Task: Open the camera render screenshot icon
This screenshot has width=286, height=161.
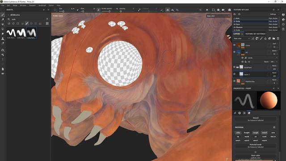Action: tap(229, 10)
